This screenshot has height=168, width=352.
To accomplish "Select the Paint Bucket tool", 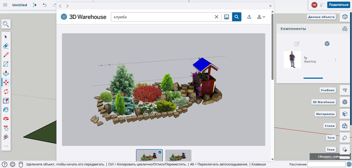I will tap(6, 109).
